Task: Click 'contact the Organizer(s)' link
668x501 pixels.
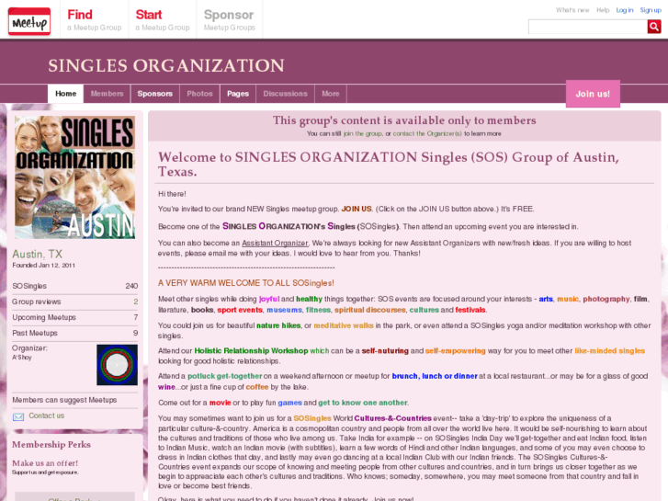Action: tap(427, 134)
